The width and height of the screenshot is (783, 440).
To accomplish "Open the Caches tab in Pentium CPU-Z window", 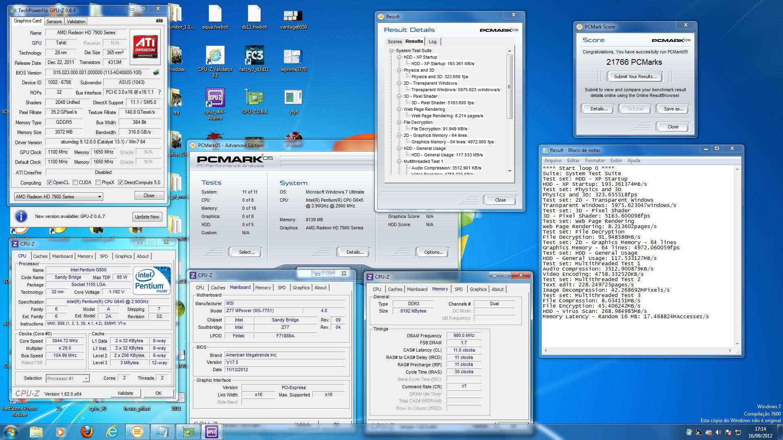I will pos(40,256).
